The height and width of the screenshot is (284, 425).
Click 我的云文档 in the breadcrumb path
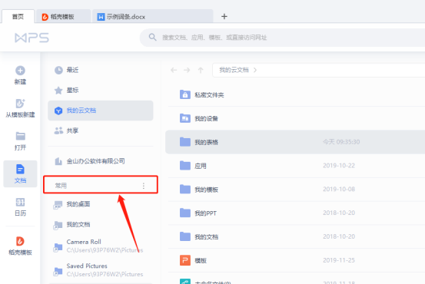coord(234,70)
